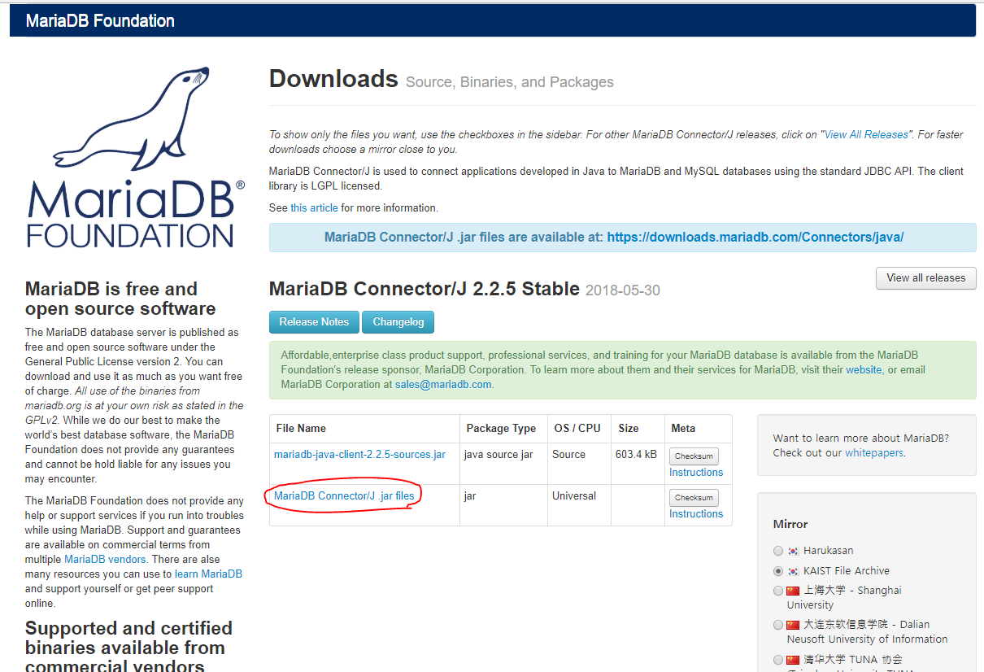Open Instructions link for sources jar row
The height and width of the screenshot is (672, 984).
point(696,473)
